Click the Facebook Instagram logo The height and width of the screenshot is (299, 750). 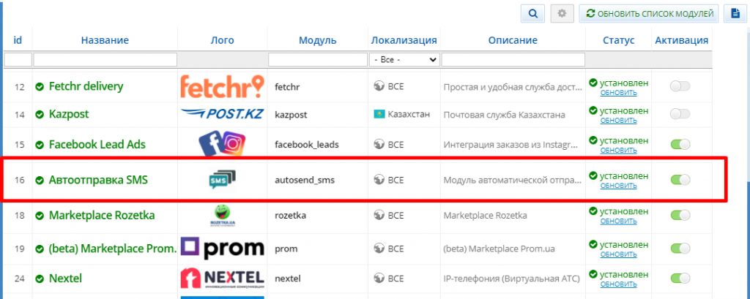click(223, 144)
